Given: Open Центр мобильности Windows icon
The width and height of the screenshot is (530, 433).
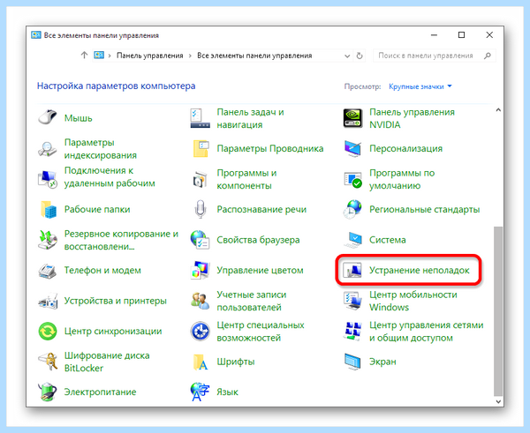Looking at the screenshot, I should (352, 301).
